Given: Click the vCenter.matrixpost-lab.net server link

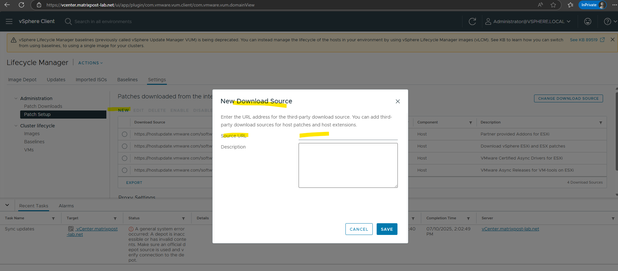Looking at the screenshot, I should [510, 229].
